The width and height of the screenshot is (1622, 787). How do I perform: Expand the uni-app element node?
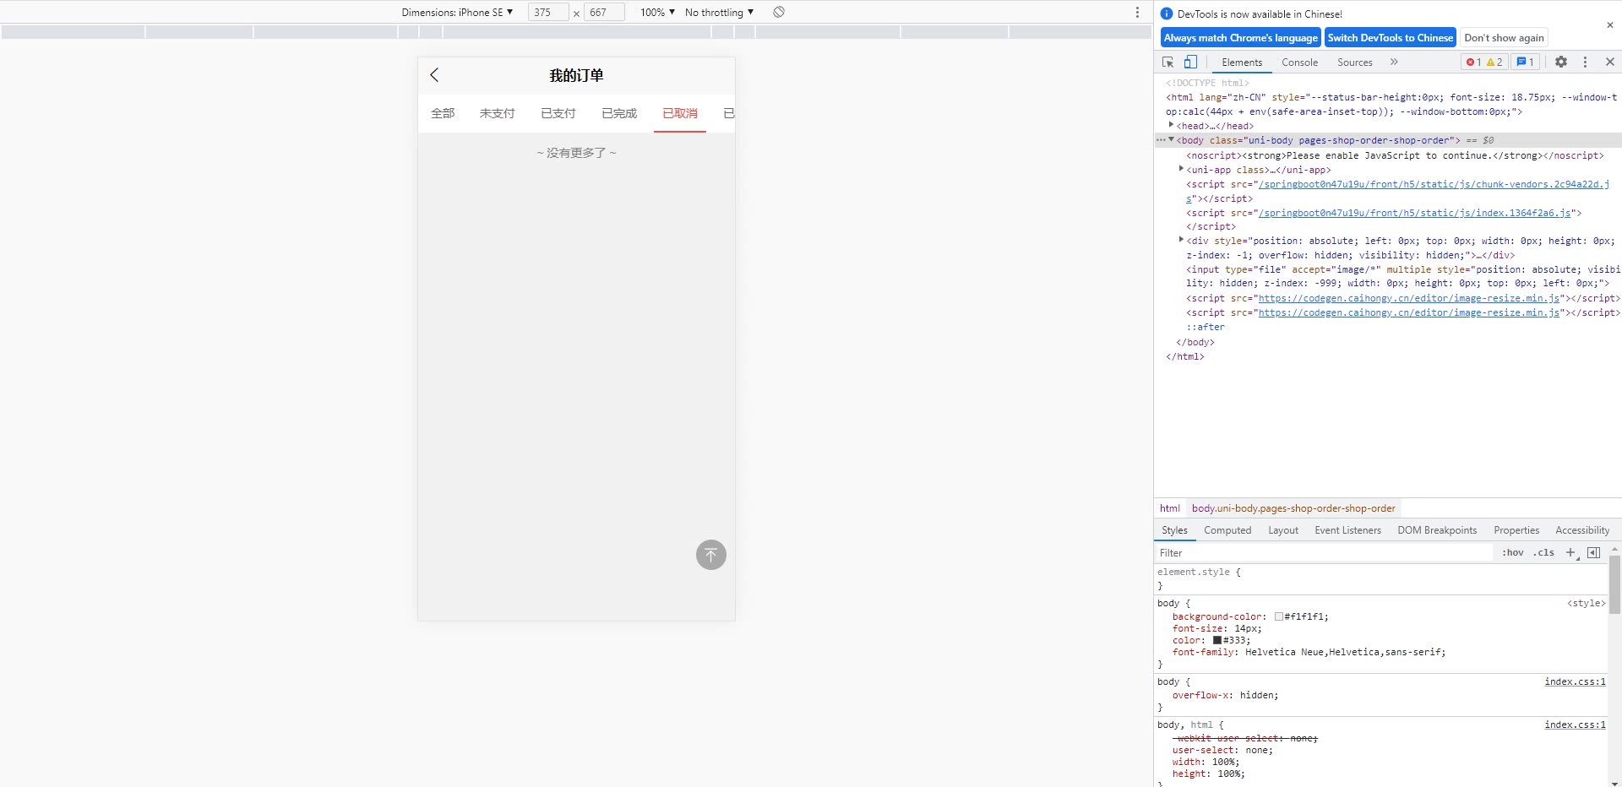[x=1181, y=170]
